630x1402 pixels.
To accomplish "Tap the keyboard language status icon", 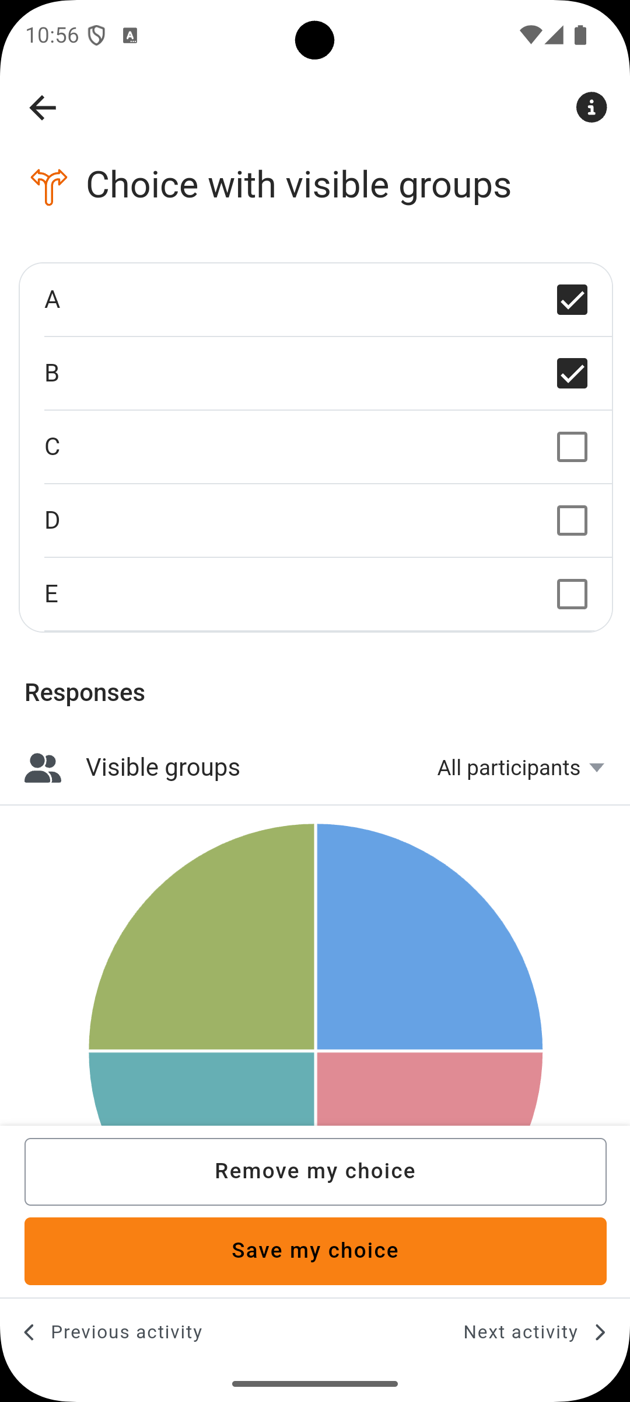I will pyautogui.click(x=130, y=36).
